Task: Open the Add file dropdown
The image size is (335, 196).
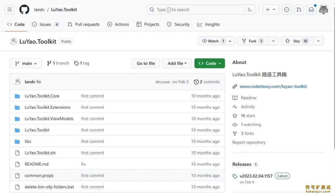Action: pos(177,63)
